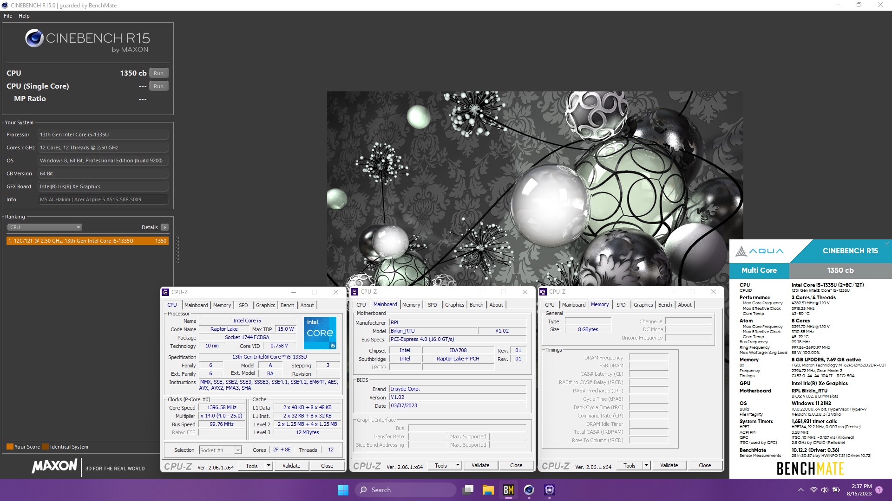Click Details label in Ranking
This screenshot has width=892, height=501.
(x=150, y=227)
